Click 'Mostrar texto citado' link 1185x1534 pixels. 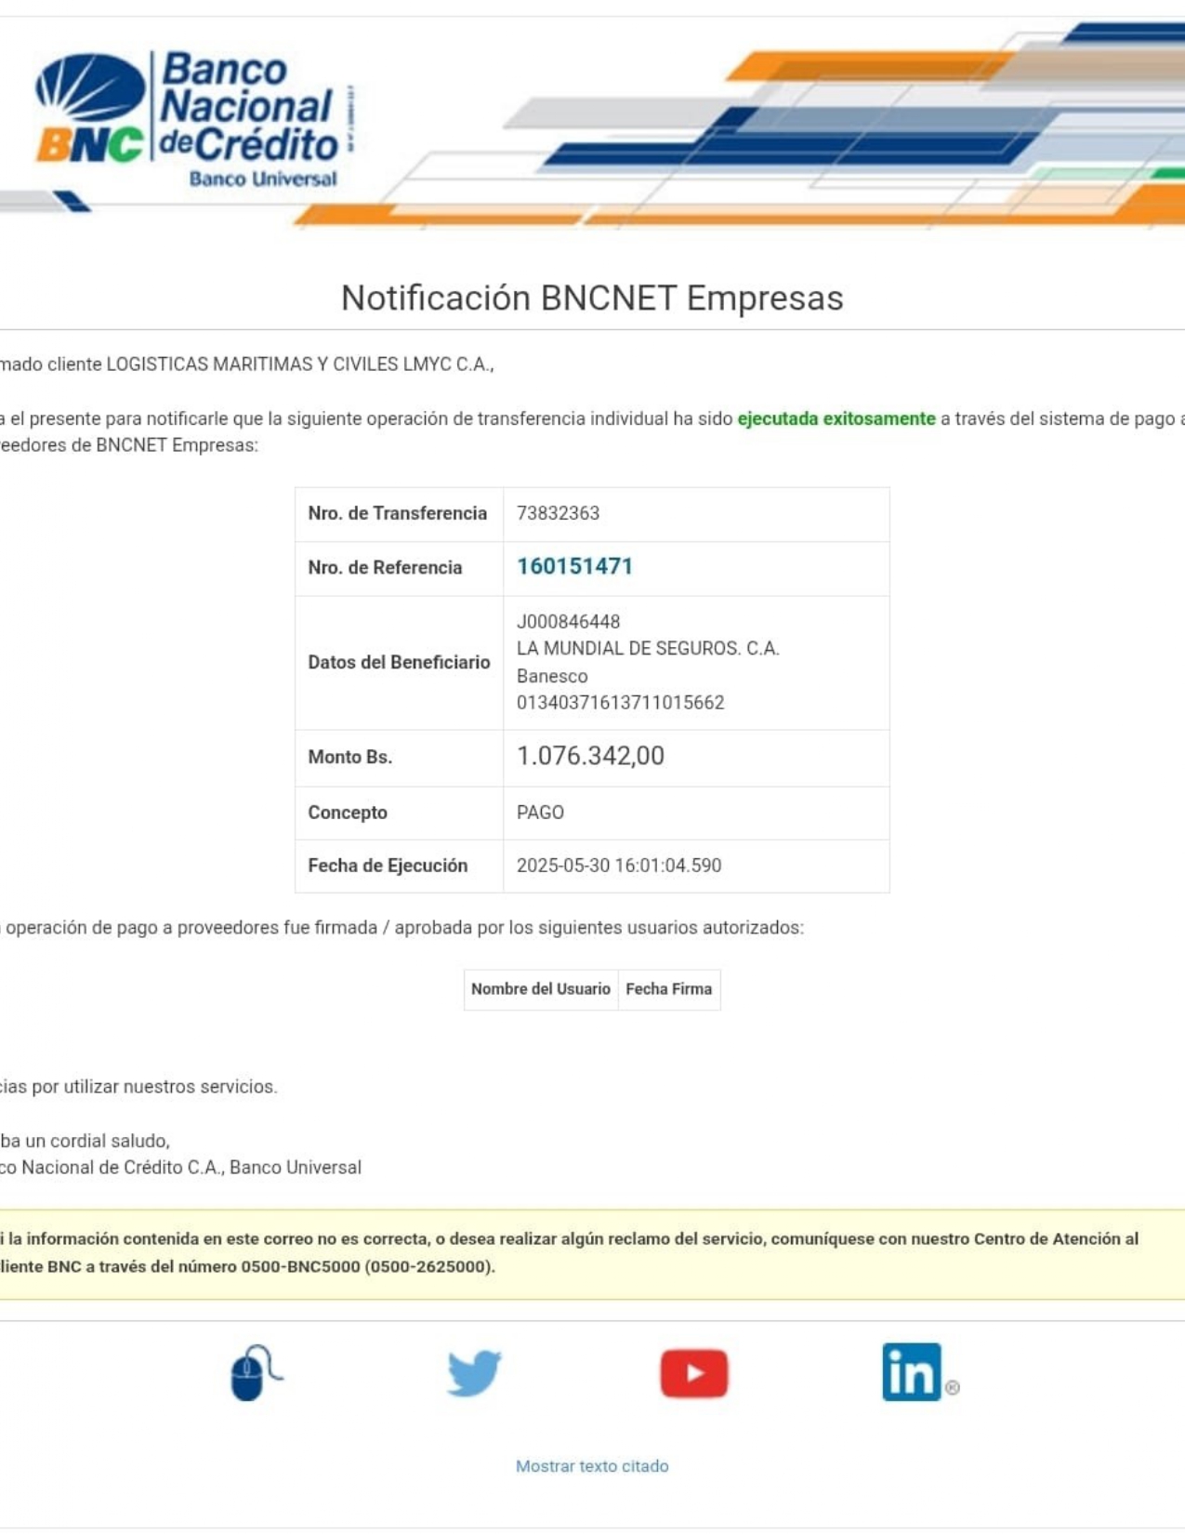pos(592,1466)
